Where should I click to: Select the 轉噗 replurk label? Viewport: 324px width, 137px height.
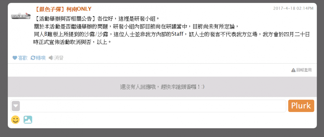click(41, 58)
